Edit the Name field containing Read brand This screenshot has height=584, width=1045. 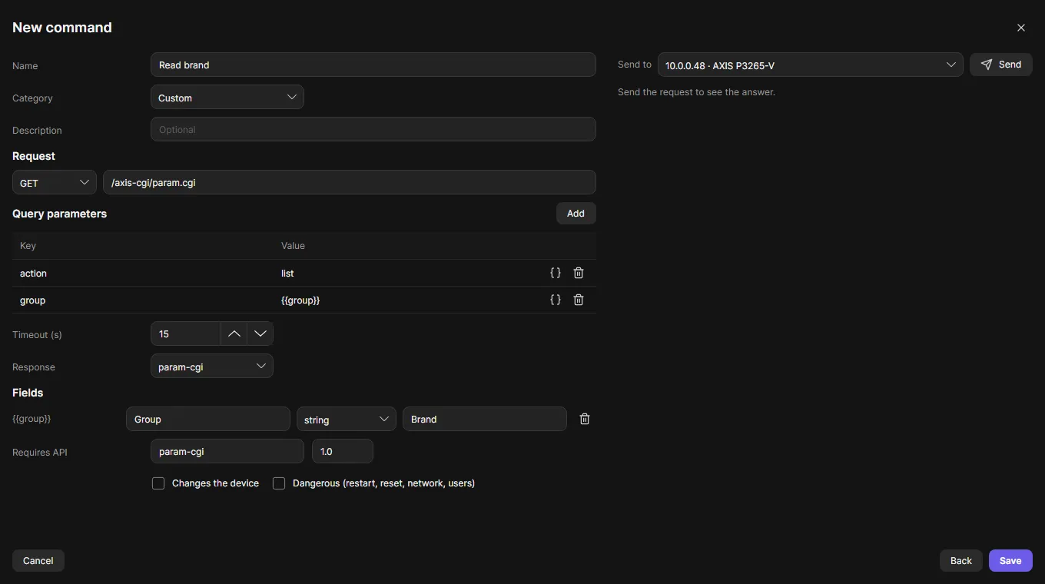pyautogui.click(x=373, y=65)
